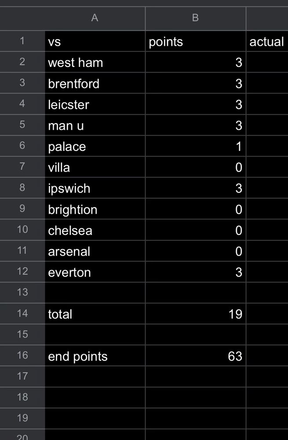288x440 pixels.
Task: Click the total value 19 cell
Action: click(x=195, y=314)
